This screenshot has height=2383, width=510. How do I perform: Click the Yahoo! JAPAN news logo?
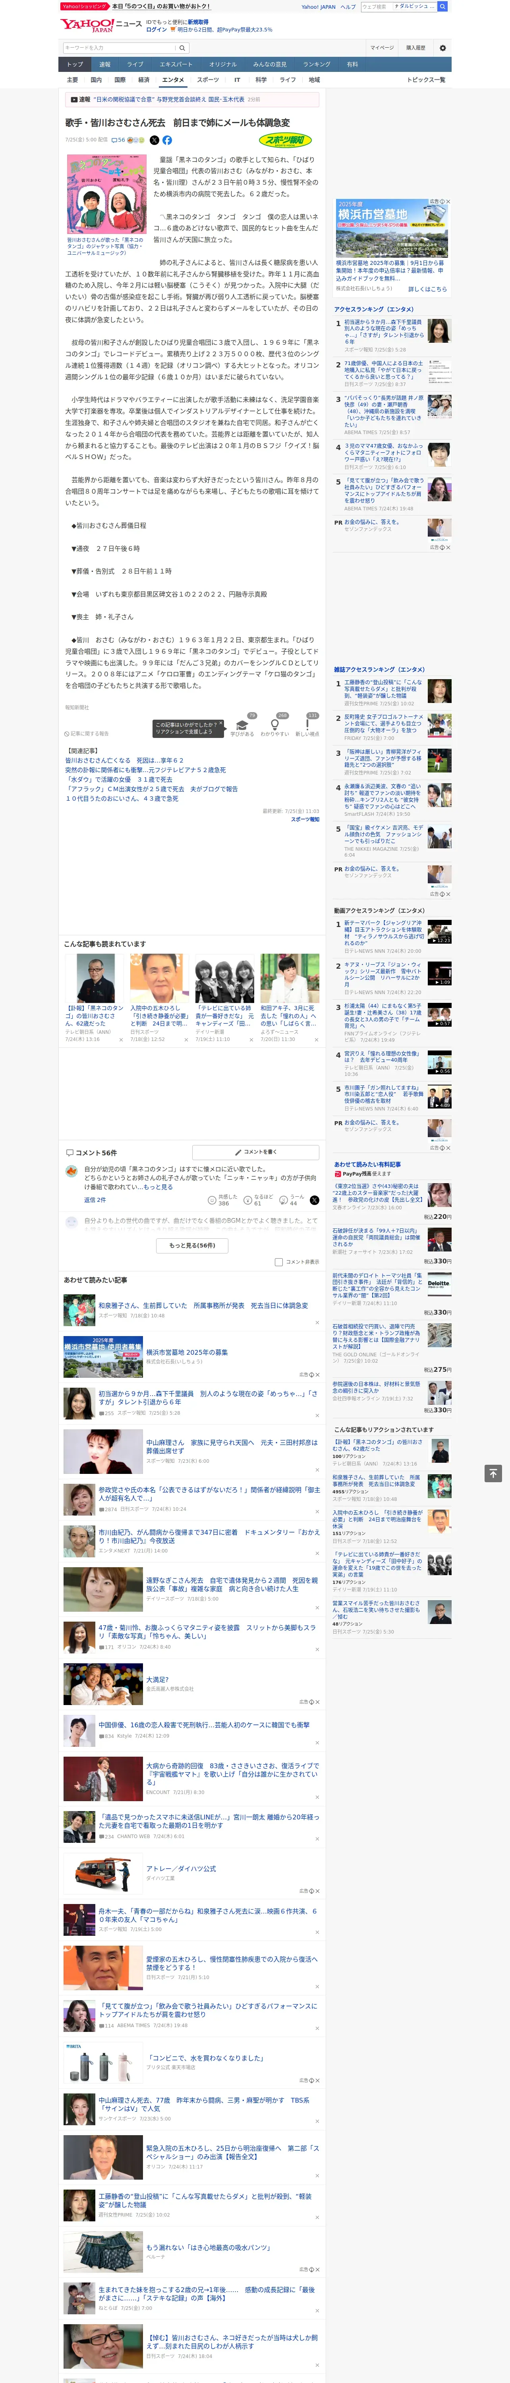click(100, 25)
